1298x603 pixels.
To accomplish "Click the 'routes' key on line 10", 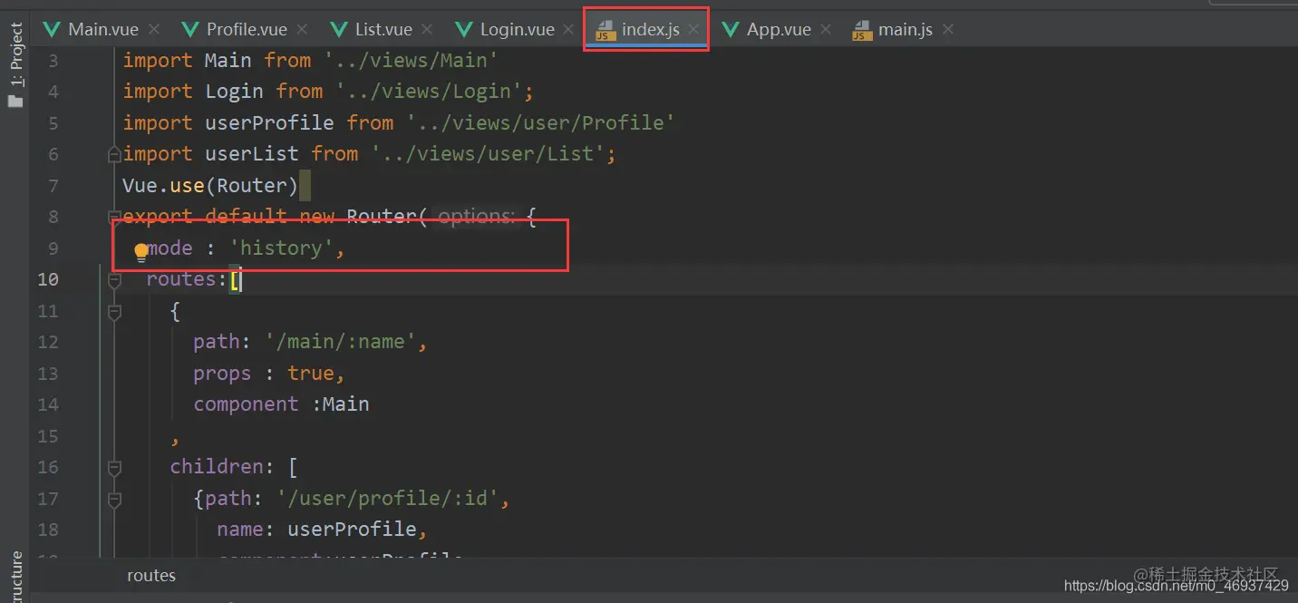I will coord(181,278).
